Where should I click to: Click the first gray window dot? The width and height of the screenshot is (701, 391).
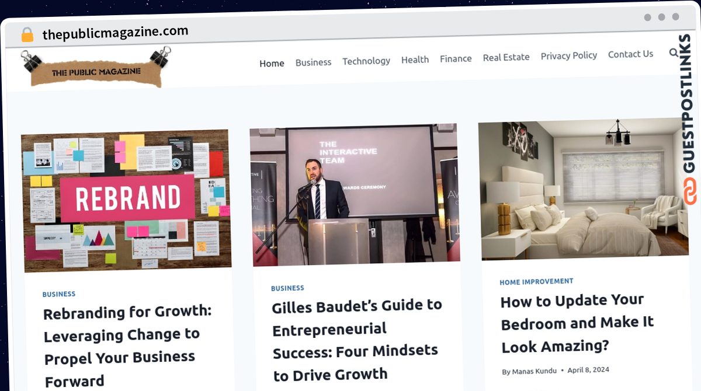[647, 18]
